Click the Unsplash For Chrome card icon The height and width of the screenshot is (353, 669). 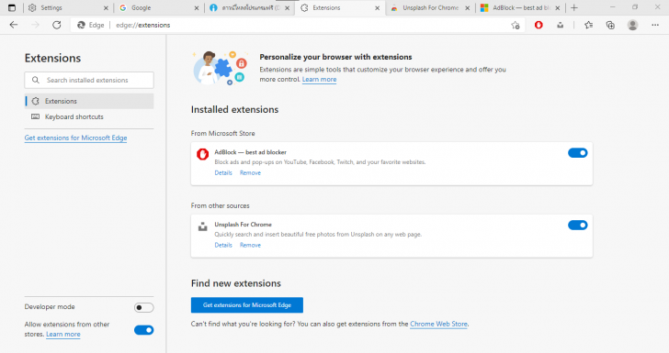click(x=203, y=226)
